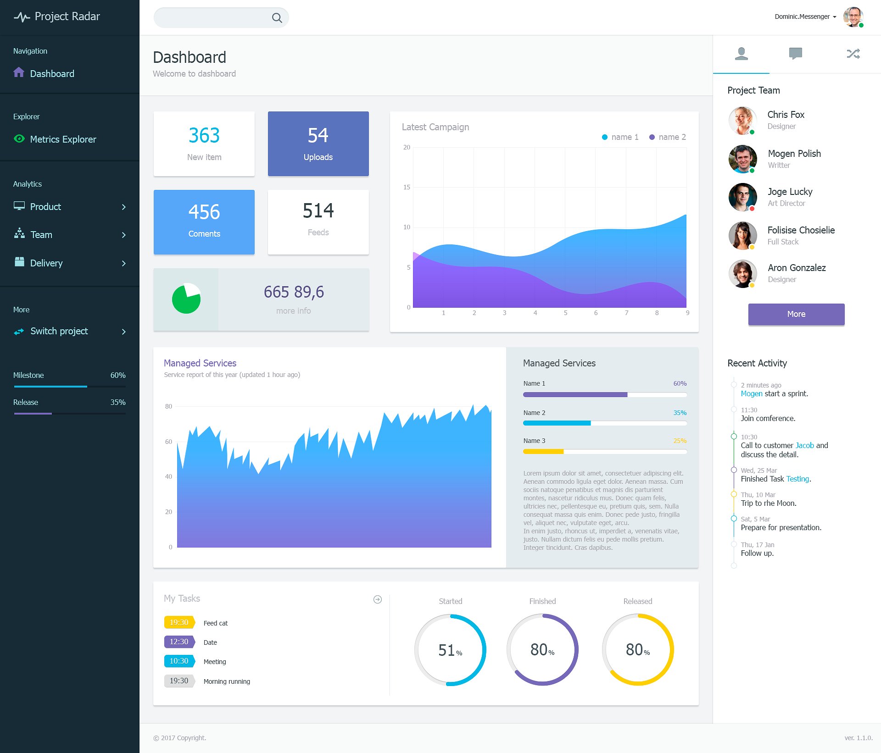Click the shuffle icon tab
881x753 pixels.
(x=853, y=54)
